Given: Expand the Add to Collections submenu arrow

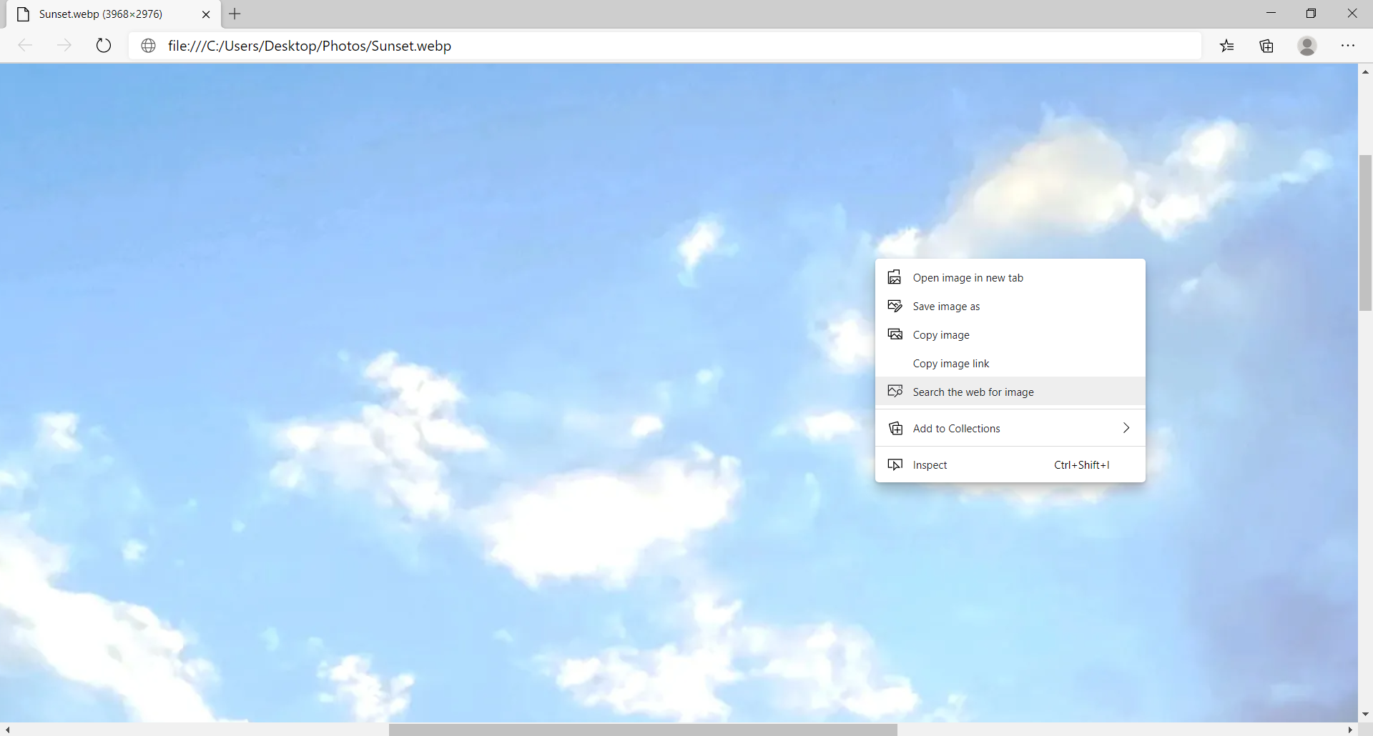Looking at the screenshot, I should coord(1126,428).
